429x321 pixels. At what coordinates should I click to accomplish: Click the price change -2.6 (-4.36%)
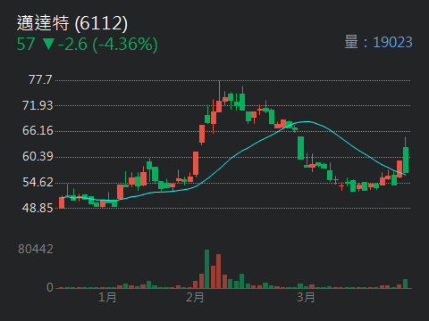pyautogui.click(x=108, y=45)
